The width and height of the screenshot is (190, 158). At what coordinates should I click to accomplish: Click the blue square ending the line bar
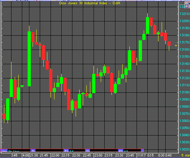(x=142, y=151)
